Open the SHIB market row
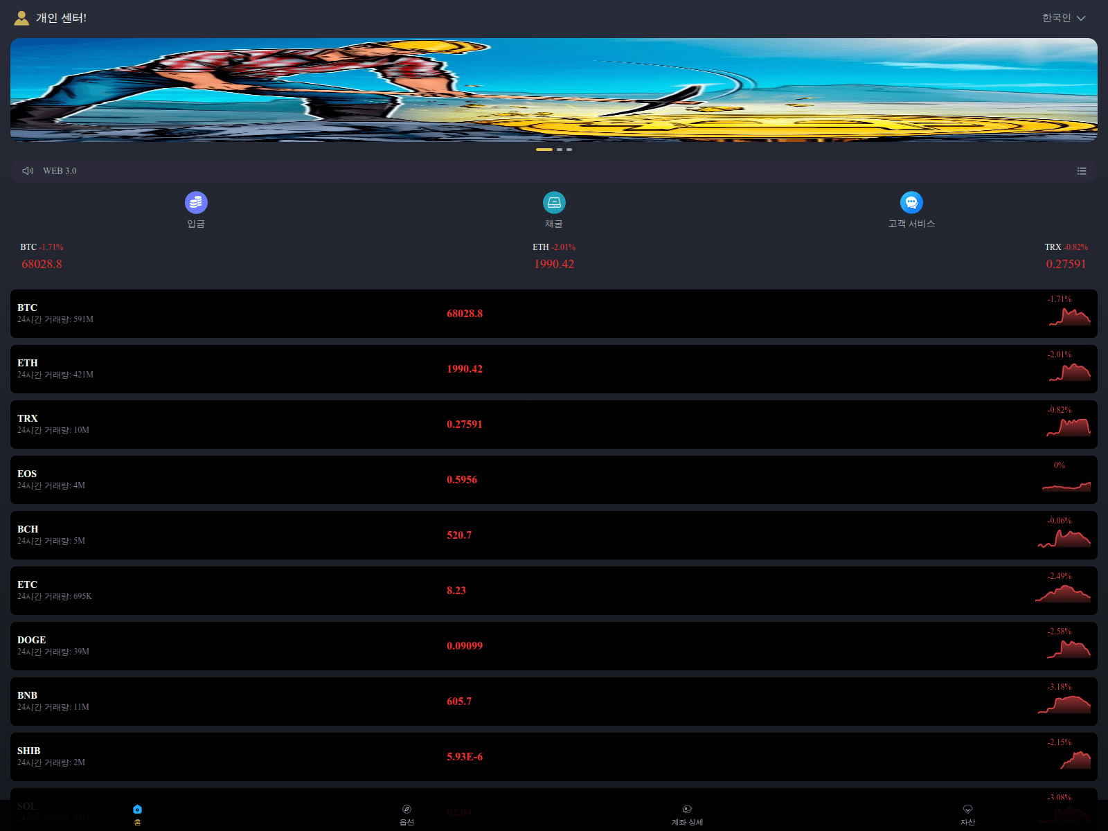This screenshot has width=1108, height=831. 554,757
